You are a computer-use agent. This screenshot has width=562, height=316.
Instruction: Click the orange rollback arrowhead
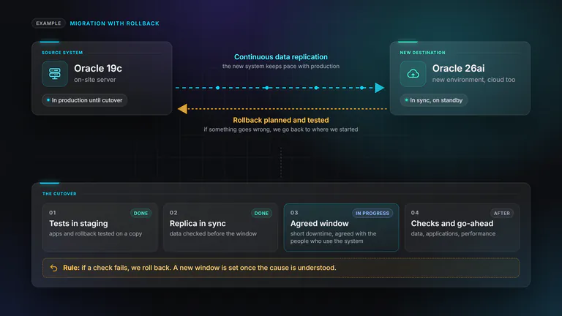click(182, 108)
